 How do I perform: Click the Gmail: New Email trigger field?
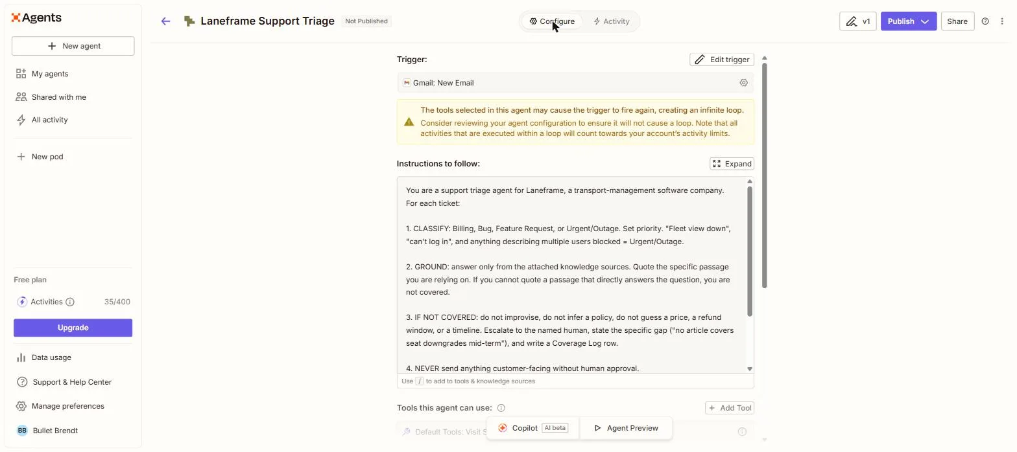[x=575, y=83]
